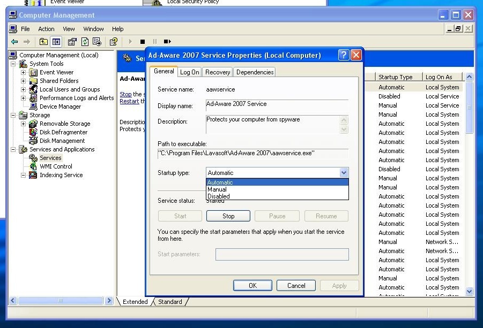This screenshot has width=483, height=328.
Task: Click the Shared Folders tree icon
Action: click(x=33, y=81)
